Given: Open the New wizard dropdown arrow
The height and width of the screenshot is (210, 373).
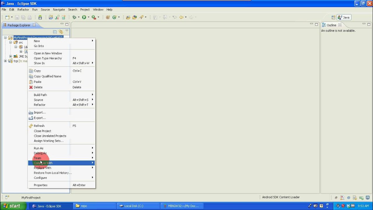Looking at the screenshot, I should coord(12,17).
